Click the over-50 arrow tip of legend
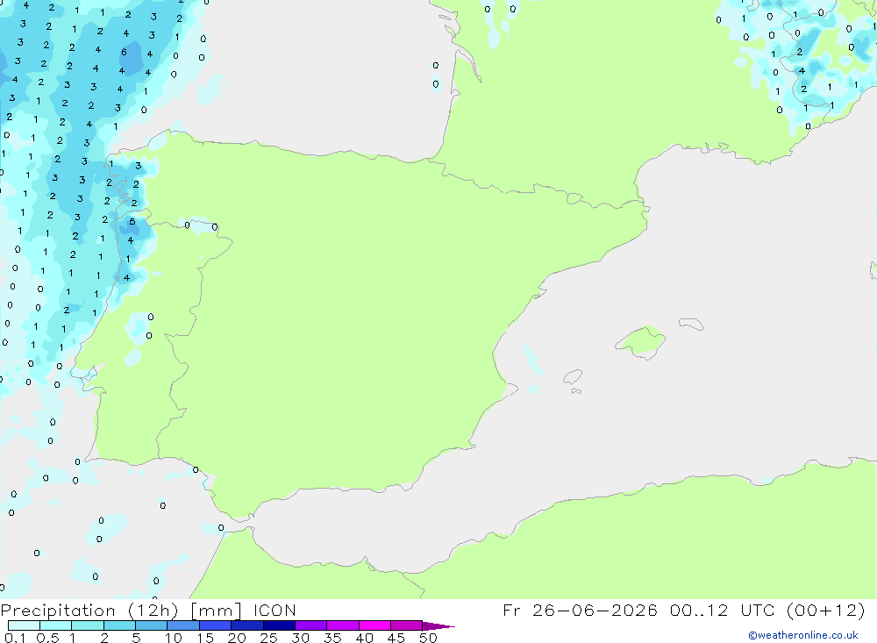The height and width of the screenshot is (643, 877). tap(438, 625)
